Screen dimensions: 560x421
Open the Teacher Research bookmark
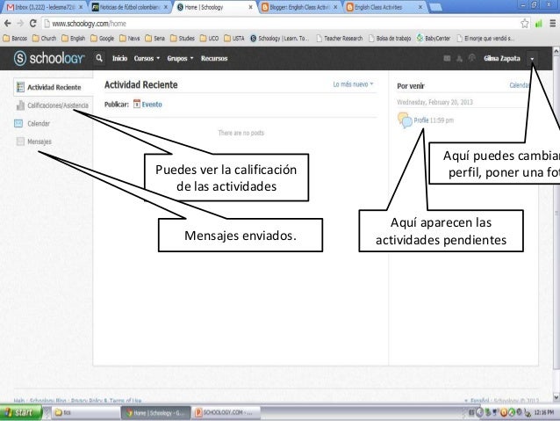tap(340, 39)
